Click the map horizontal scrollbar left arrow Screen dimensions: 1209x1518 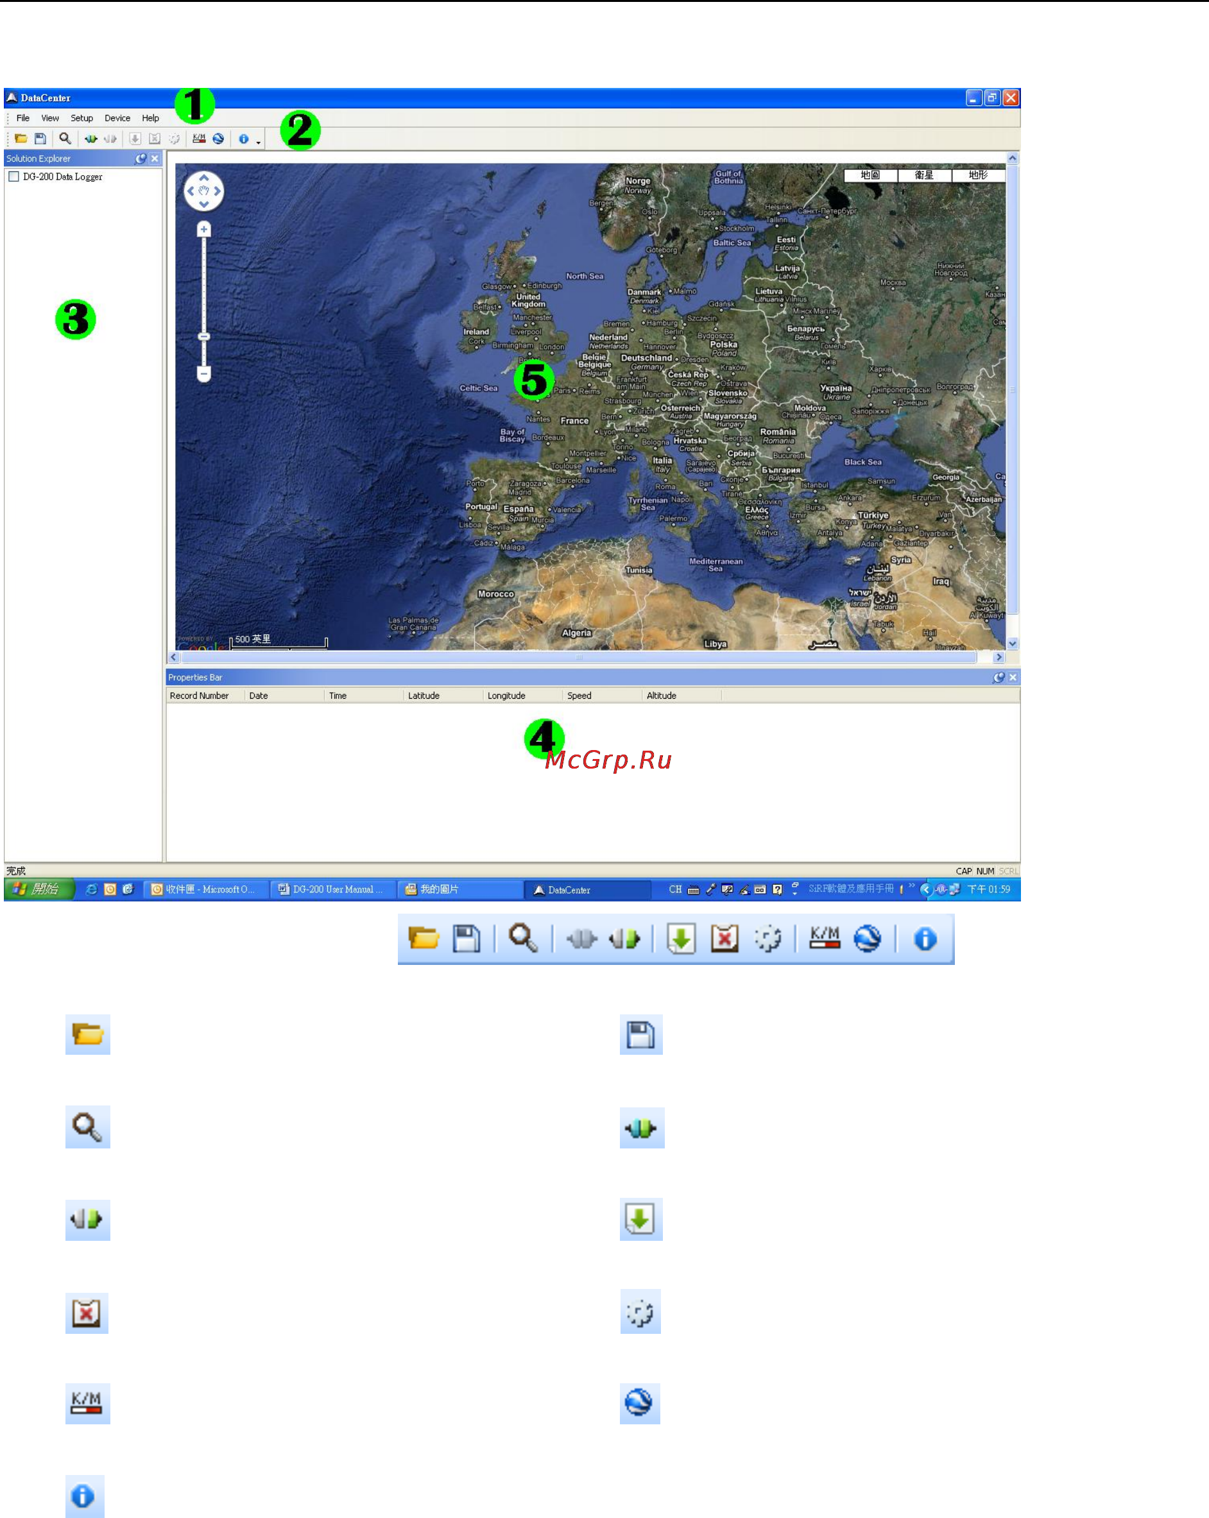click(174, 657)
